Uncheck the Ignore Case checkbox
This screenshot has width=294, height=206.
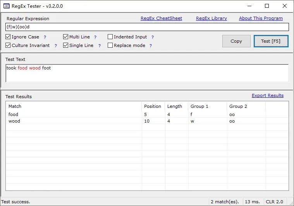click(x=8, y=36)
